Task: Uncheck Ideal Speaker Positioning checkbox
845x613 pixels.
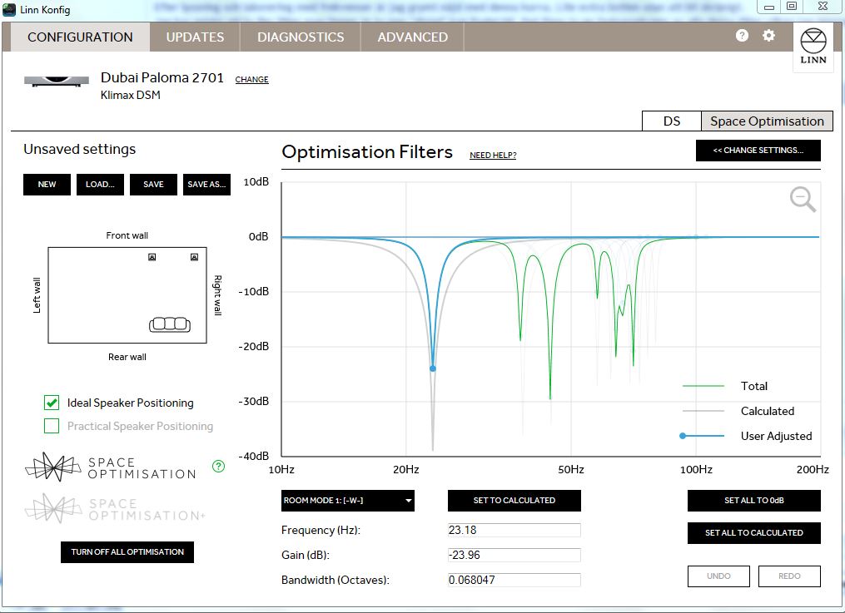Action: click(x=52, y=403)
